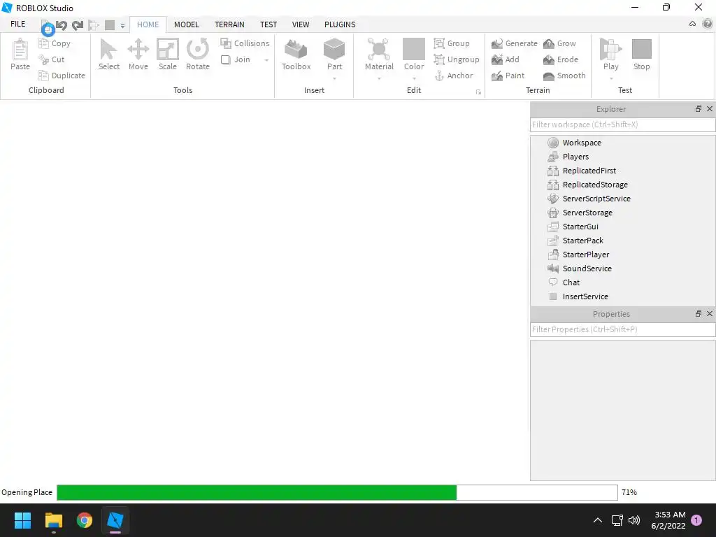Click the Add terrain icon

click(497, 59)
